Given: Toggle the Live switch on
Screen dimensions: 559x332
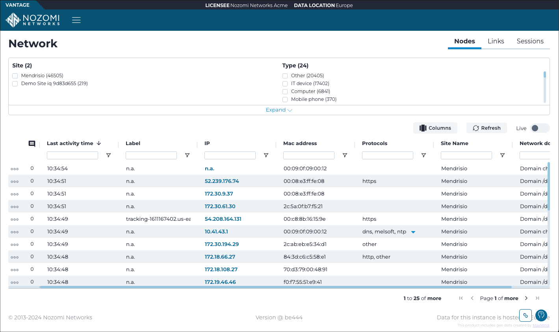Looking at the screenshot, I should 540,128.
